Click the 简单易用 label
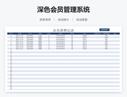 tap(45, 20)
